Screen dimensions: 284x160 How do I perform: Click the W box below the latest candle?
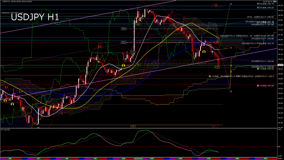(216, 67)
